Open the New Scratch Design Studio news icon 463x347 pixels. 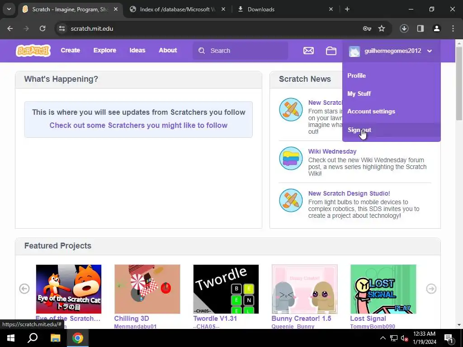(x=291, y=200)
